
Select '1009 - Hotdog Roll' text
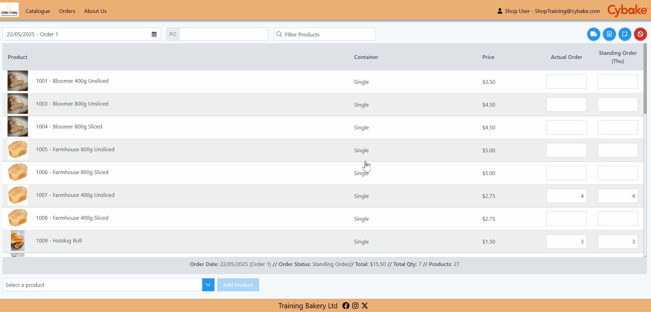(59, 241)
